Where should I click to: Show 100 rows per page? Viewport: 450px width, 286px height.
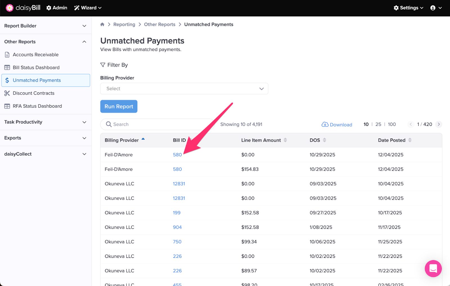[x=391, y=124]
